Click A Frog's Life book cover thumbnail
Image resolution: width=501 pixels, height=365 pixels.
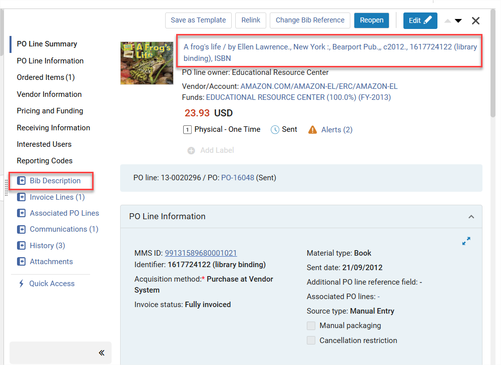coord(147,63)
